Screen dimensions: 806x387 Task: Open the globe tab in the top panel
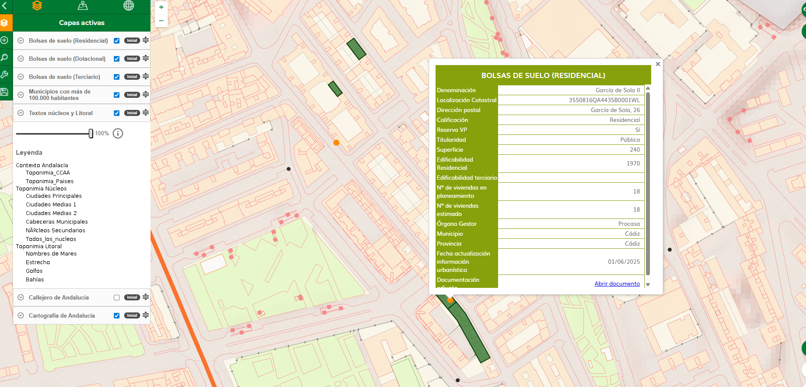click(129, 6)
